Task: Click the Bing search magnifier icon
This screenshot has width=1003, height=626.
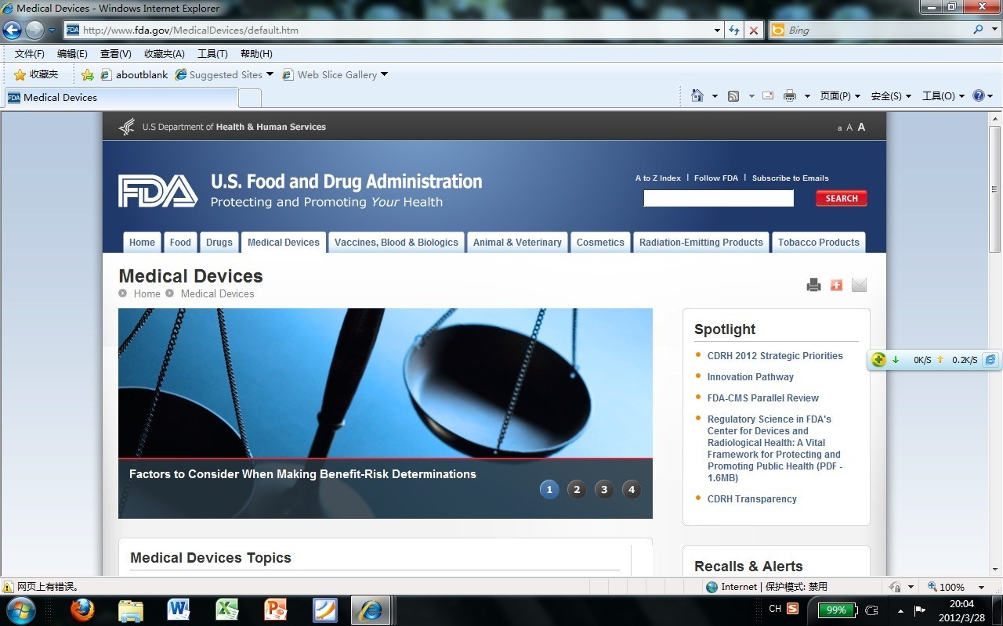Action: click(x=978, y=30)
